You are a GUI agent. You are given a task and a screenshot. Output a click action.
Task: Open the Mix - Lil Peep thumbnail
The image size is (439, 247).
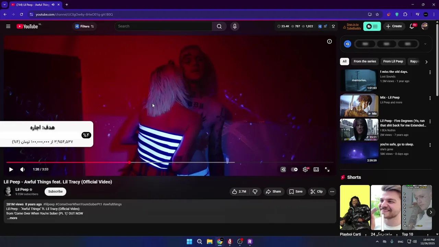click(x=359, y=106)
